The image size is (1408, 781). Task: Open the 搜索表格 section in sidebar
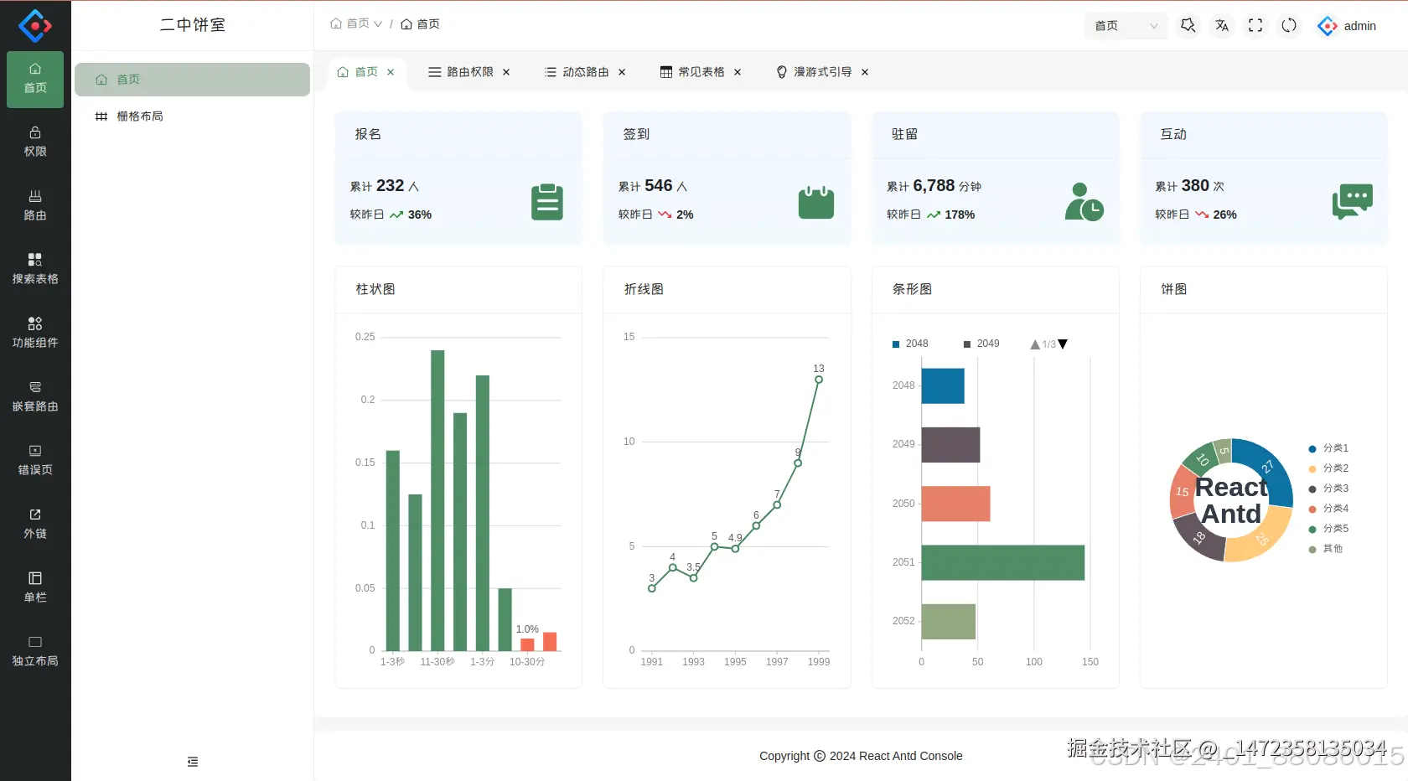[35, 269]
